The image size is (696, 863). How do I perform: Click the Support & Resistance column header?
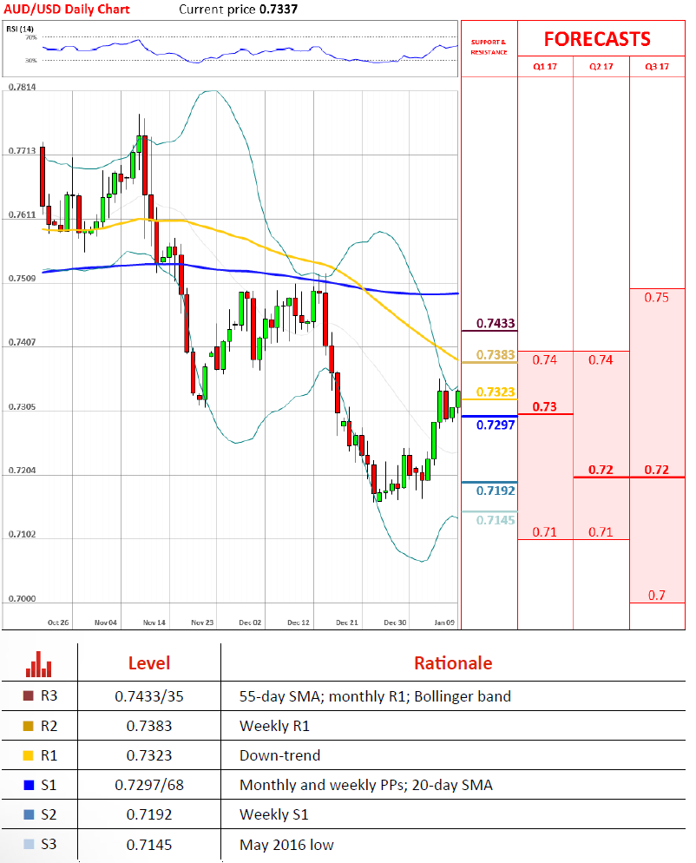point(489,47)
